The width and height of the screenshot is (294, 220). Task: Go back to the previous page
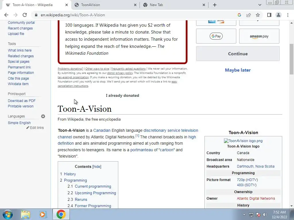pyautogui.click(x=6, y=15)
